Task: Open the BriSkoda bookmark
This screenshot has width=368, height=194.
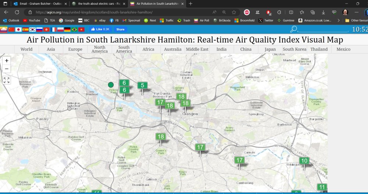Action: pos(222,21)
